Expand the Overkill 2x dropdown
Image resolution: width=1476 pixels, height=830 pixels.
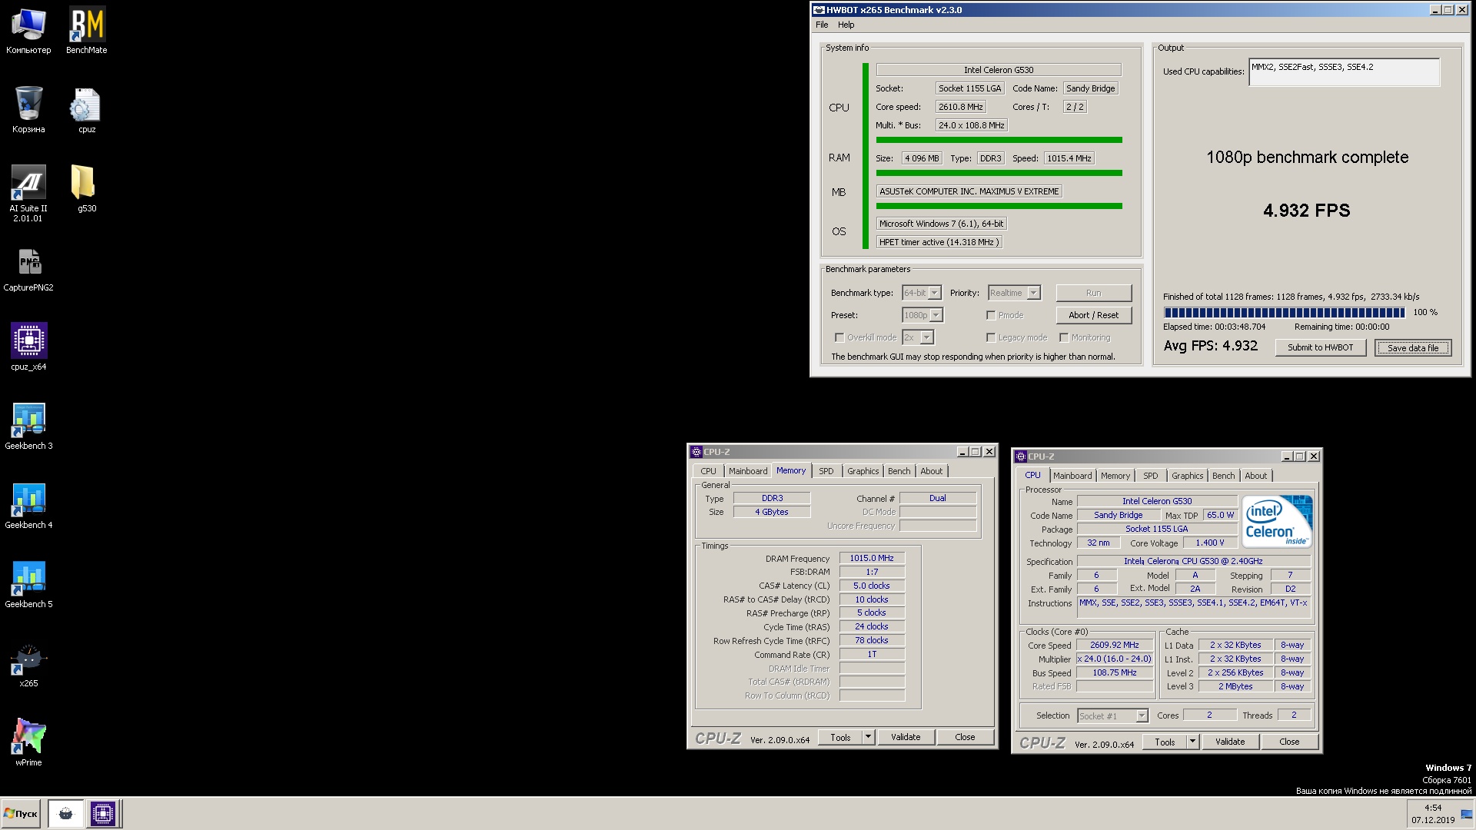tap(926, 337)
